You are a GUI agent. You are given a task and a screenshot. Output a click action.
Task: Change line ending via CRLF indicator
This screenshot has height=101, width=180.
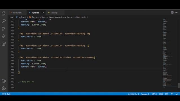[161, 94]
